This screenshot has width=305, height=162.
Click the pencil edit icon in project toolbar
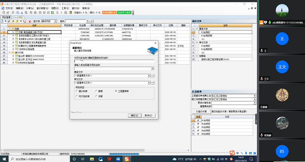tap(24, 21)
